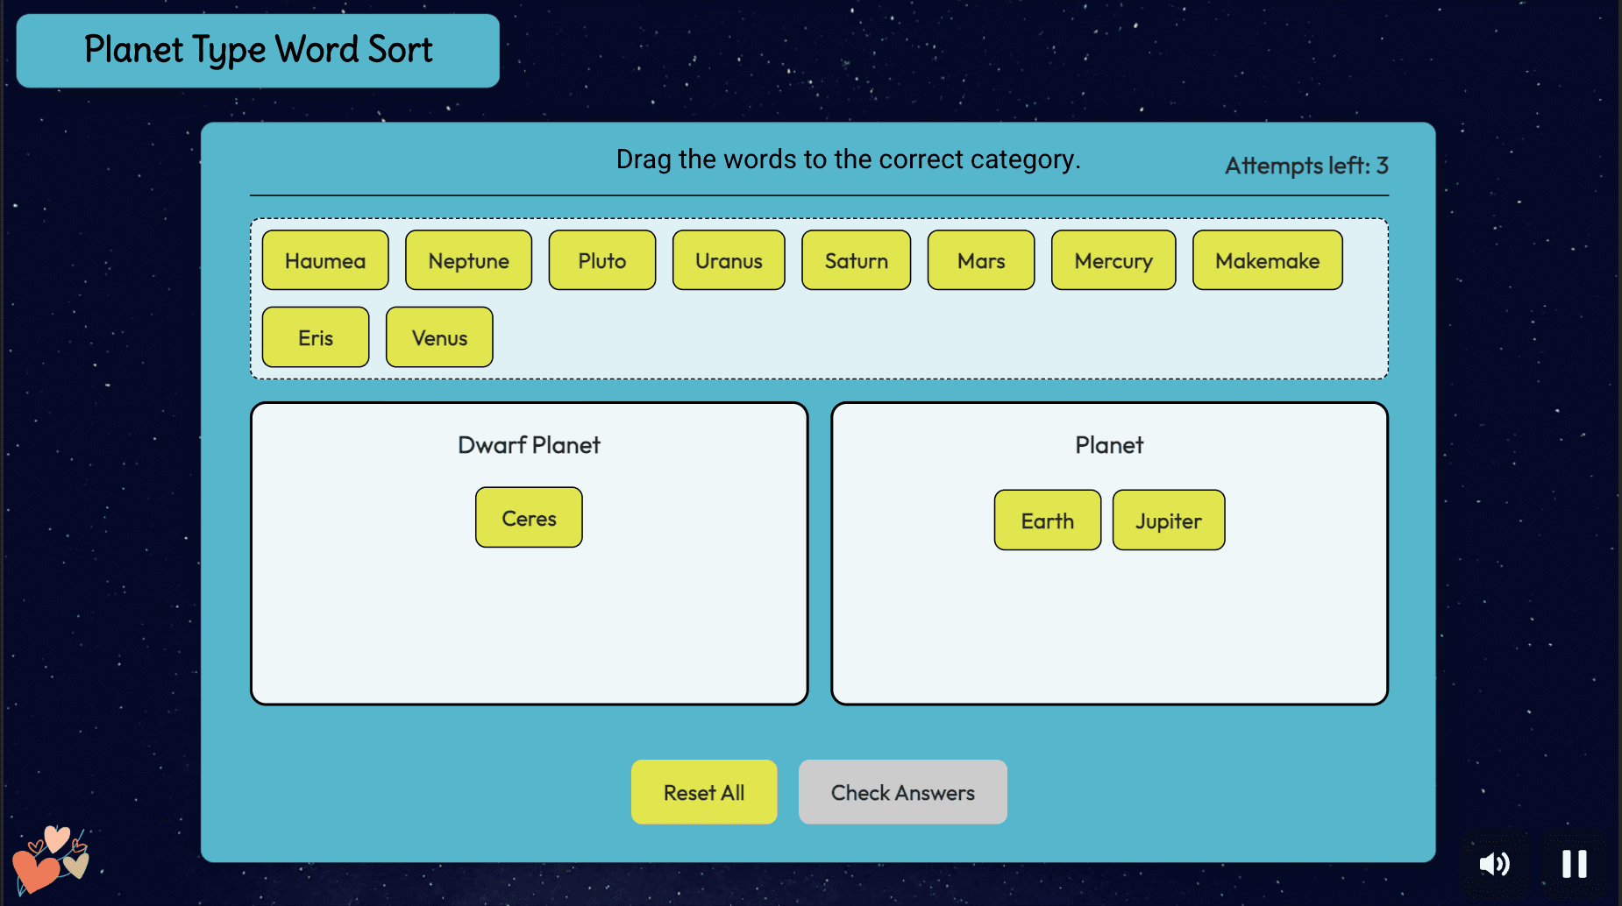This screenshot has height=906, width=1622.
Task: Select the Makemake word tile
Action: pyautogui.click(x=1267, y=260)
